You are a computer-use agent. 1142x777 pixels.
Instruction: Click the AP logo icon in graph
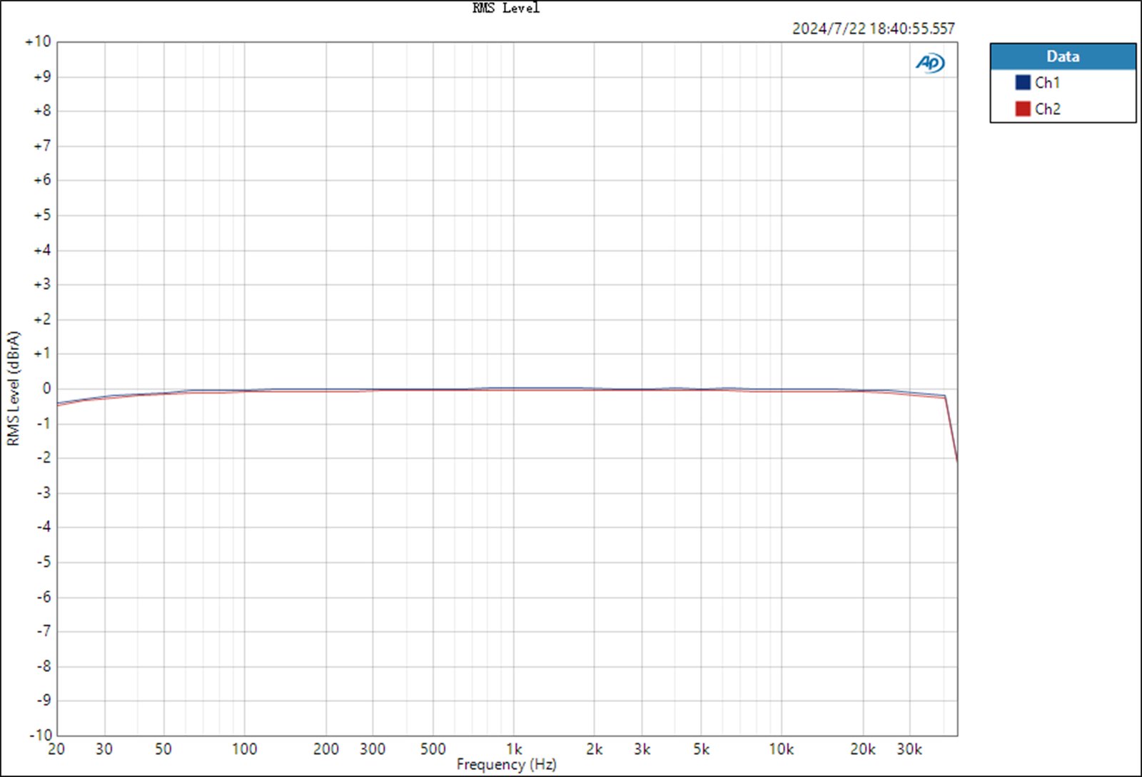tap(930, 64)
